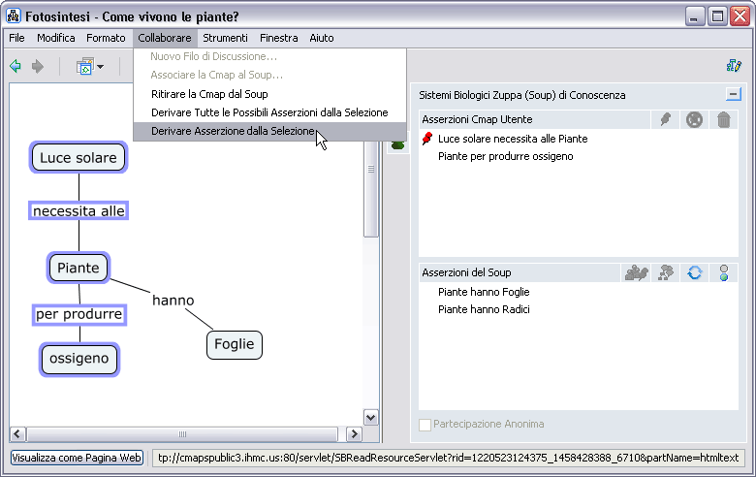Viewport: 756px width, 477px height.
Task: Click the pin icon in Asserzioni Cmap Utente header
Action: [665, 119]
